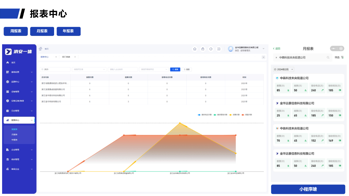This screenshot has width=349, height=196.
Task: Select 周报表 in sidebar submenu
Action: tap(14, 129)
